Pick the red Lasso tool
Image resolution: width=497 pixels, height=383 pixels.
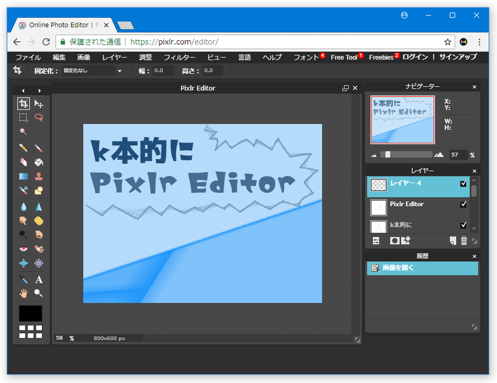tap(39, 117)
